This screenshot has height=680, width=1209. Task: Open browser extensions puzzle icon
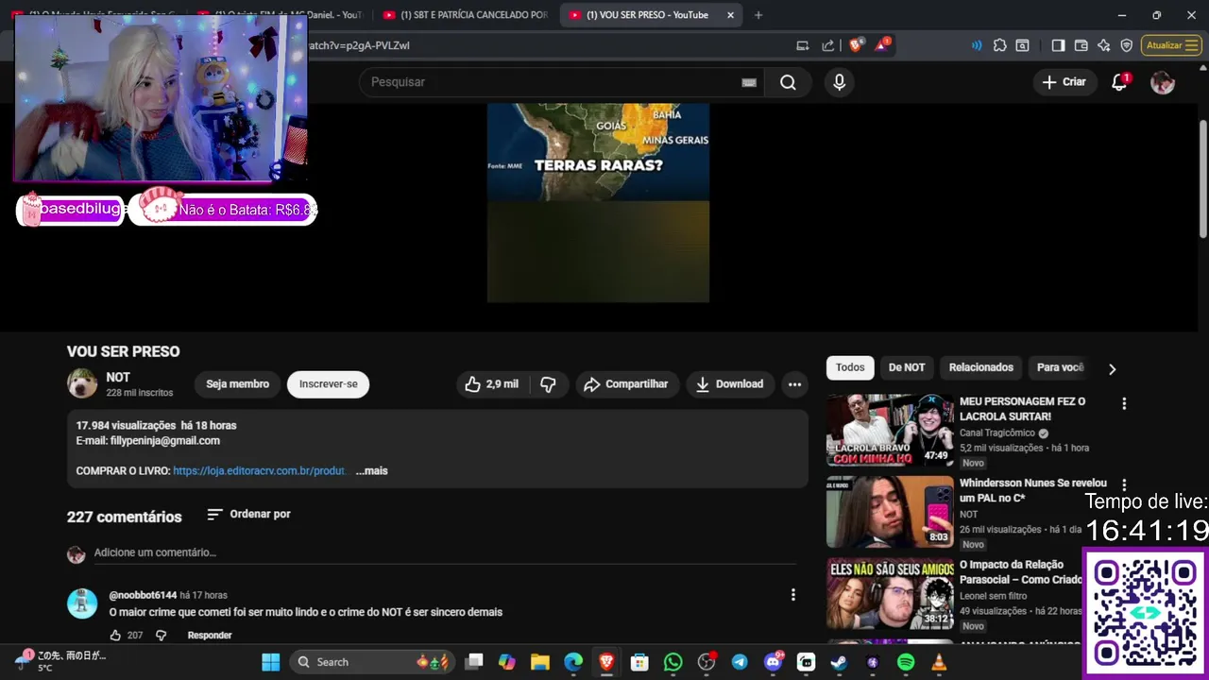tap(1000, 45)
